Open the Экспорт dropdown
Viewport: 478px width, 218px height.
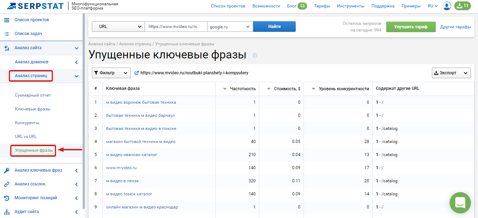(451, 73)
